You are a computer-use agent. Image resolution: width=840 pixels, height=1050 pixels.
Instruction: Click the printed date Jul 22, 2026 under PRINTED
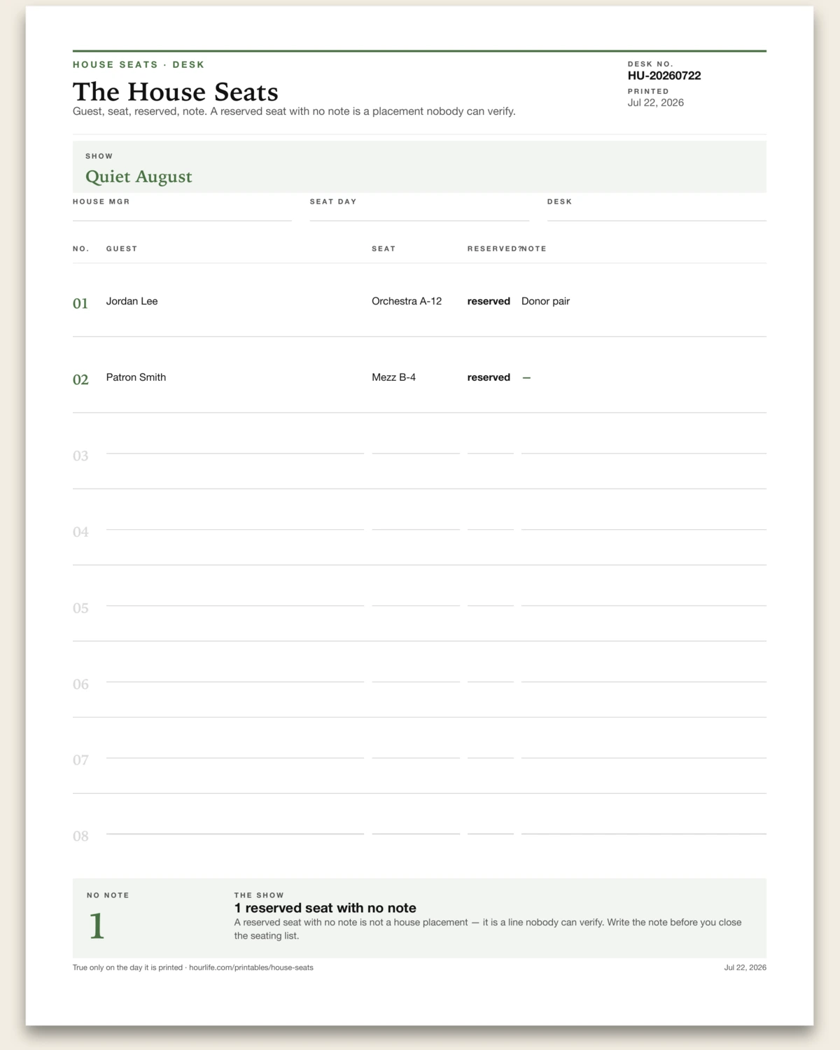[x=656, y=102]
